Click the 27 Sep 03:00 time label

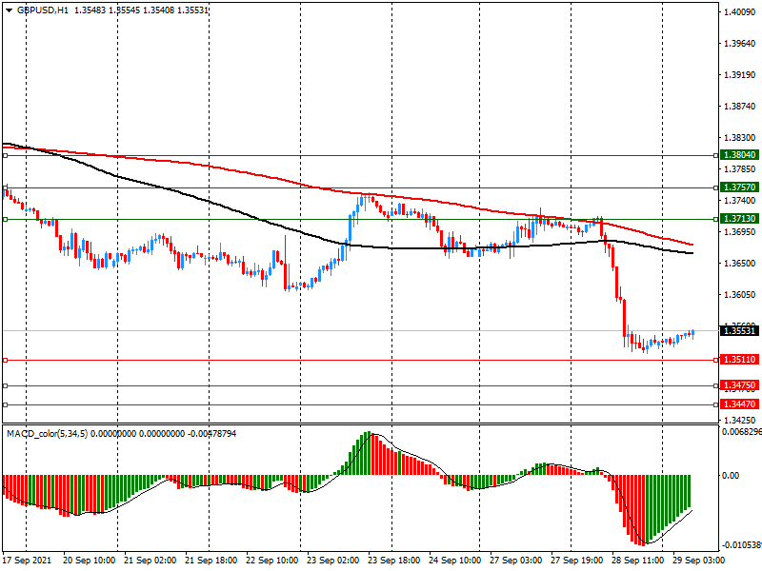(515, 560)
